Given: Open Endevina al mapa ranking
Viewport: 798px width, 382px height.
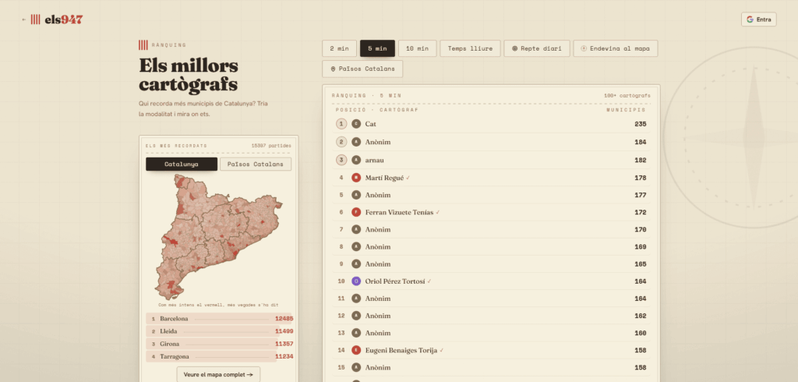Looking at the screenshot, I should pos(616,48).
